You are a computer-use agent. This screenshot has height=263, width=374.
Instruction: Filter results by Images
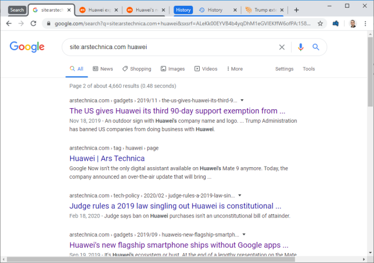173,69
